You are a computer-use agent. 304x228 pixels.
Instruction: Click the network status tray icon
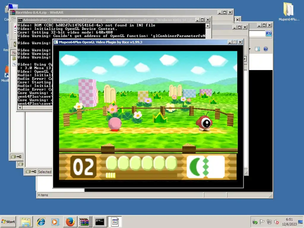pyautogui.click(x=269, y=221)
